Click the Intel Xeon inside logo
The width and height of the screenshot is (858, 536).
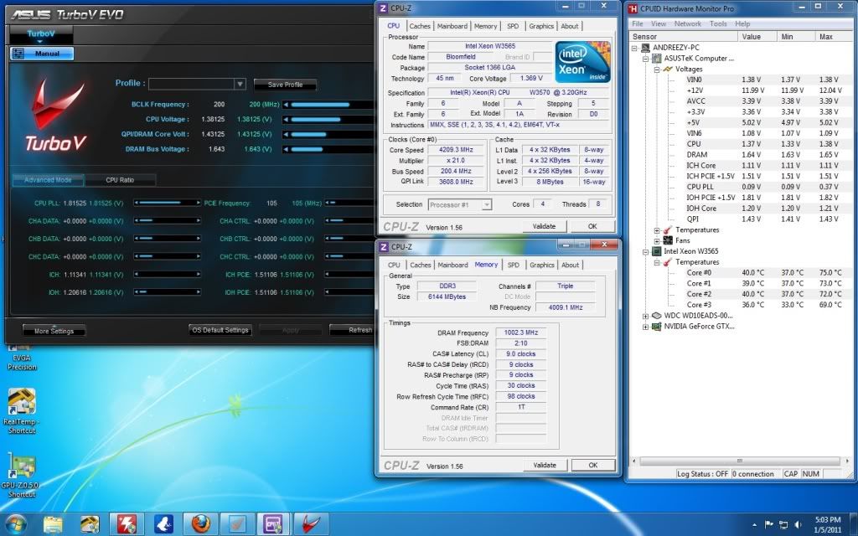[583, 62]
